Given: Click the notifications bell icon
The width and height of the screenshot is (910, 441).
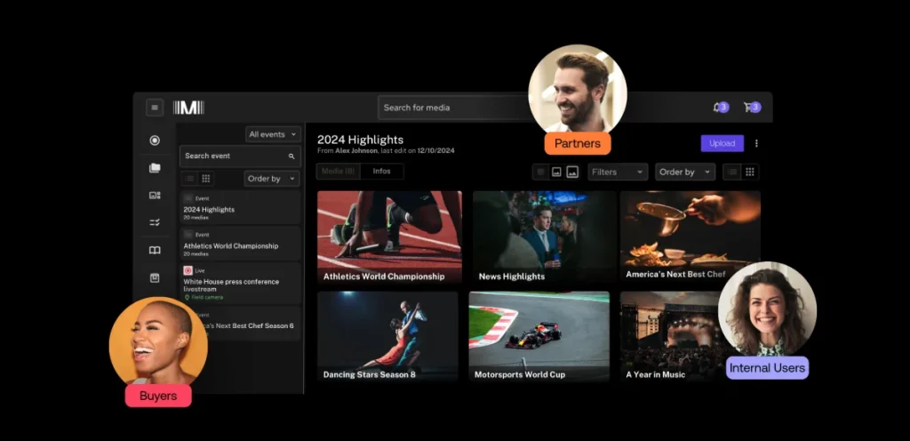Looking at the screenshot, I should 718,108.
